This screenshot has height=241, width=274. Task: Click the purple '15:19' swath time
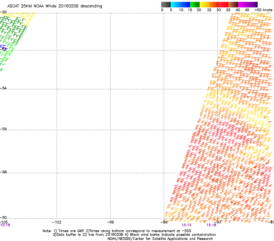point(186,225)
